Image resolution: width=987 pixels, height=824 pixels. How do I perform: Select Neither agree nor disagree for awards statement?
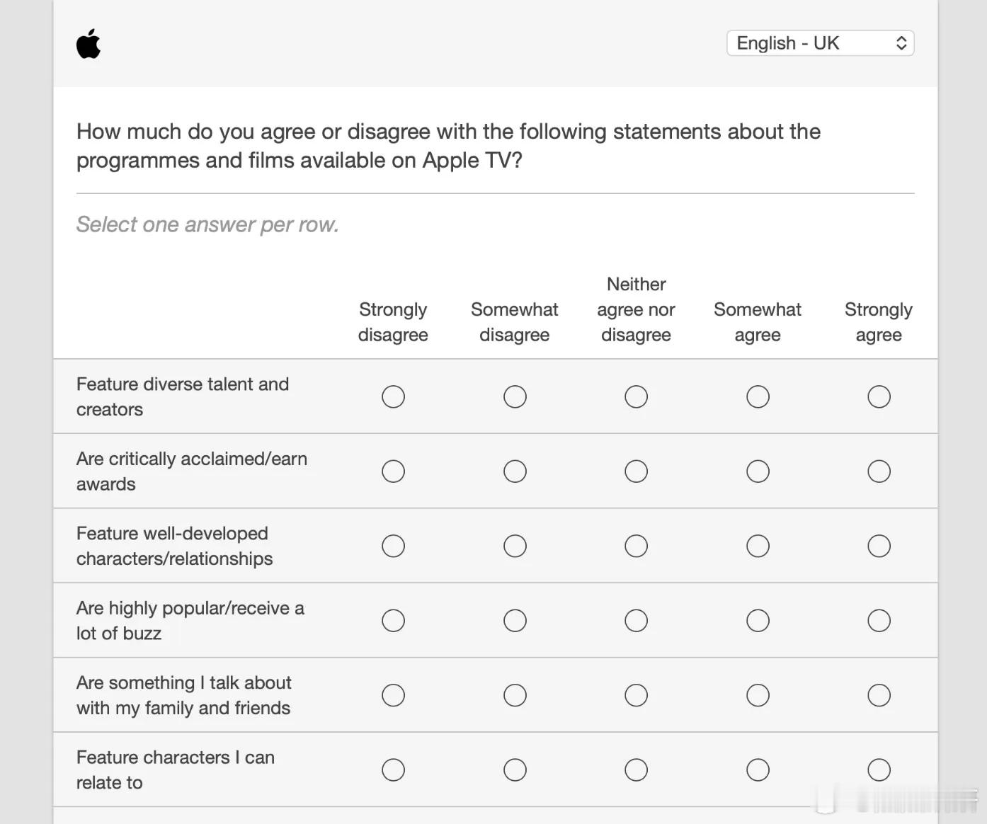636,471
